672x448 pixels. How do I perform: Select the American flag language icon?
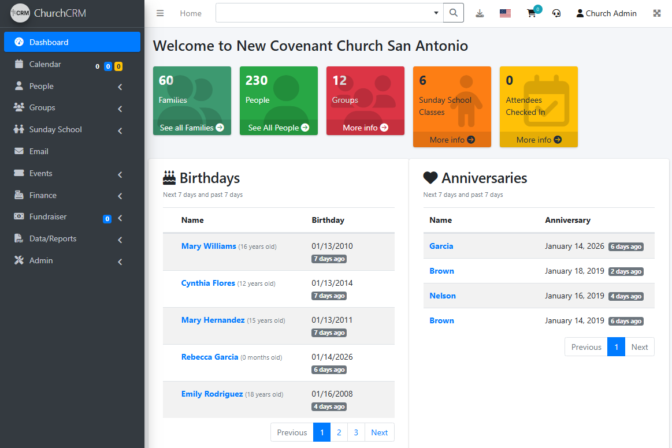pos(505,13)
